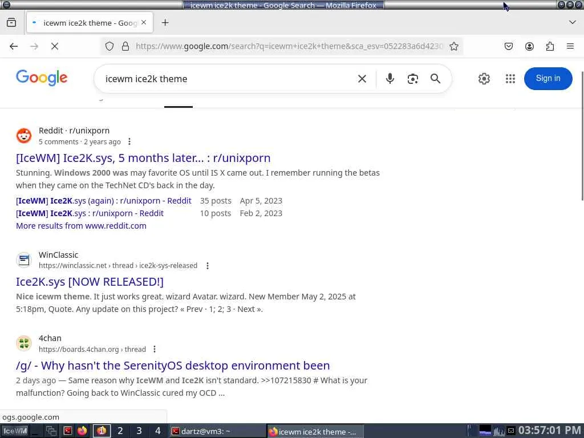
Task: Open the IceWM start menu button
Action: [x=14, y=431]
